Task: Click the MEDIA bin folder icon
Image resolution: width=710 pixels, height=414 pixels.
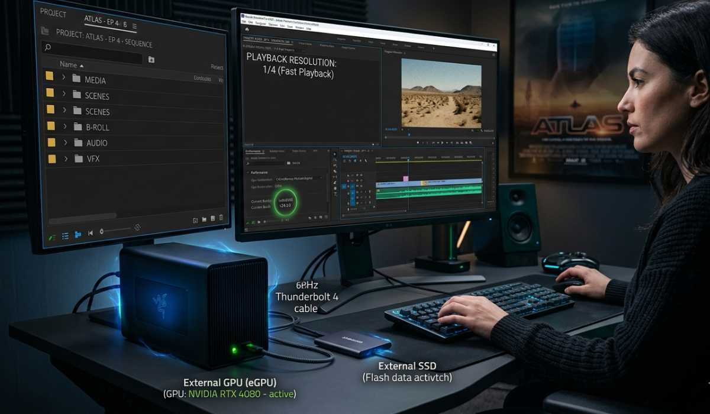Action: pyautogui.click(x=76, y=79)
